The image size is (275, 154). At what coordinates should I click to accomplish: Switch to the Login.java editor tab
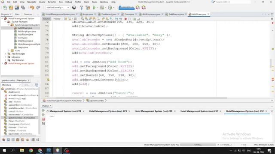tap(88, 14)
